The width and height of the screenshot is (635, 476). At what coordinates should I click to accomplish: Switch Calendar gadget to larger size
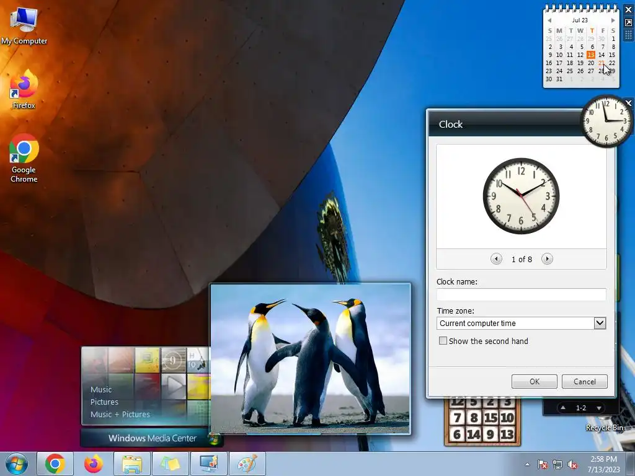click(629, 23)
